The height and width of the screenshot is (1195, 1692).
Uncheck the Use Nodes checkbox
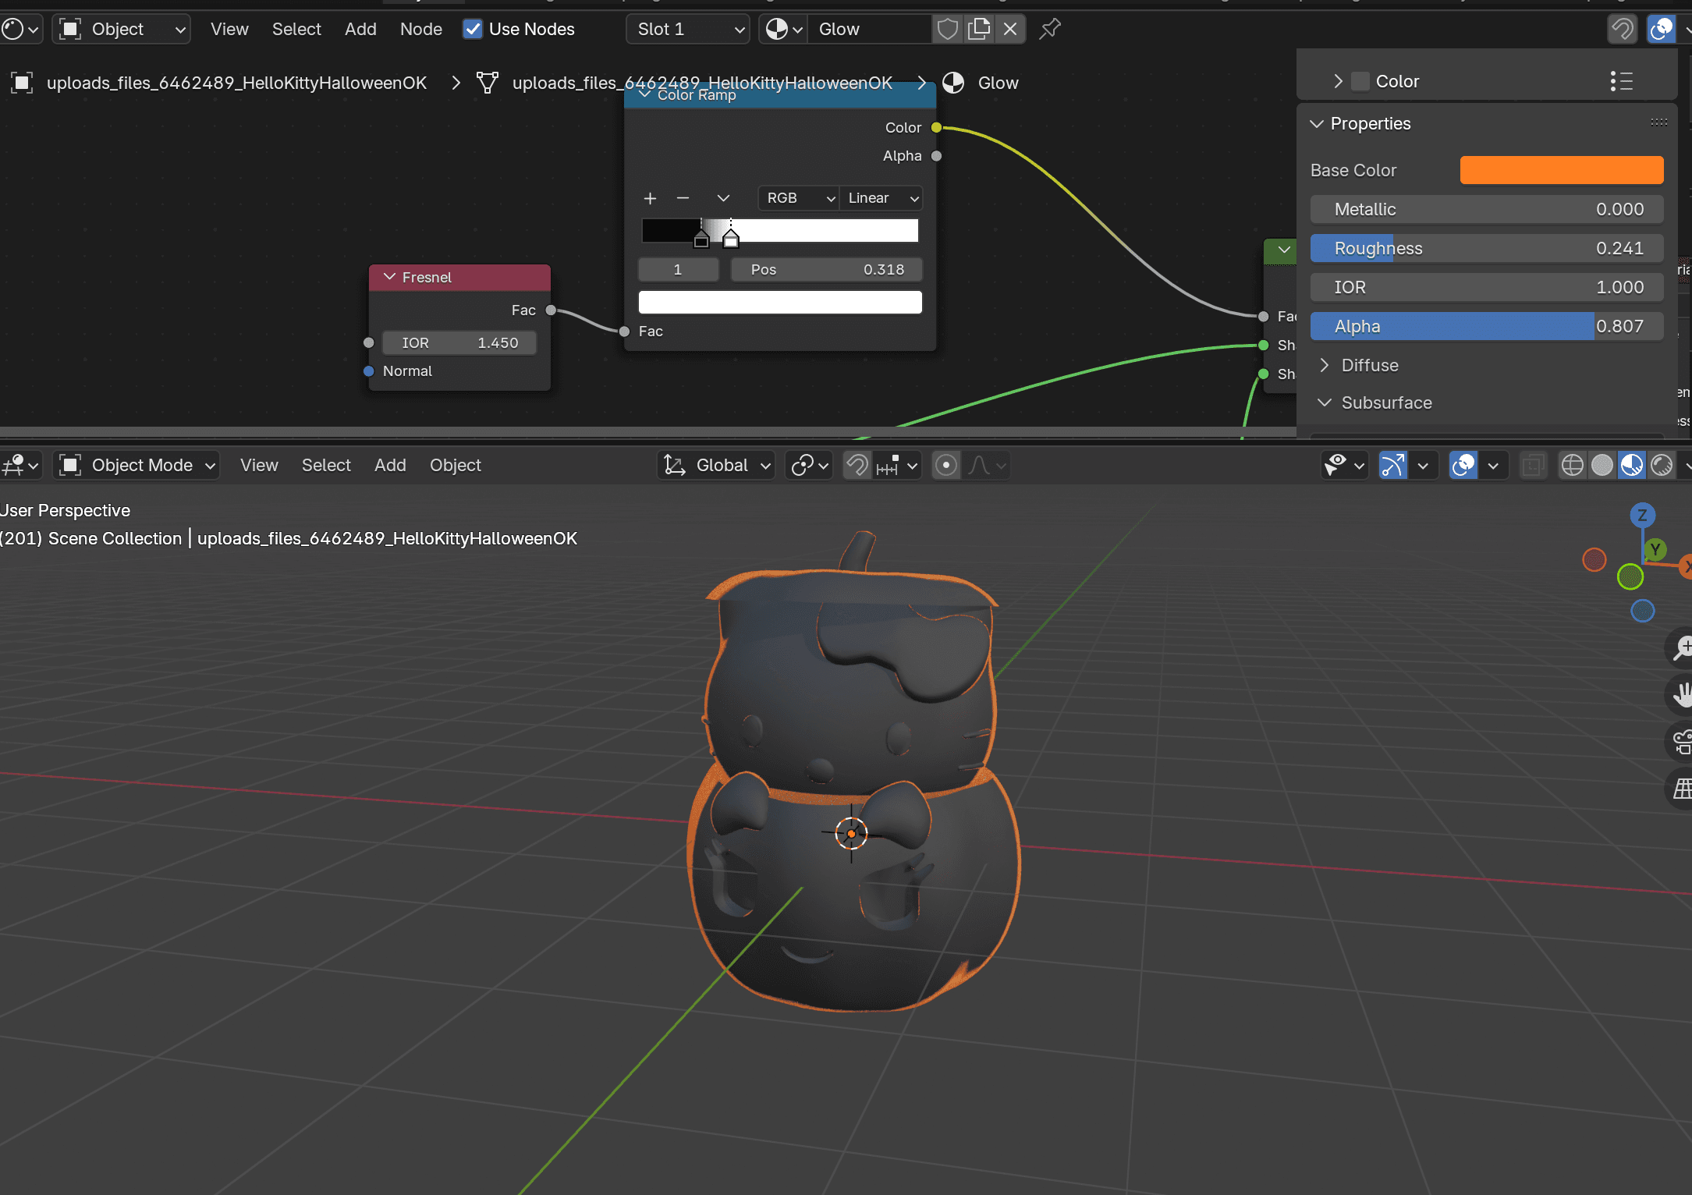coord(473,30)
